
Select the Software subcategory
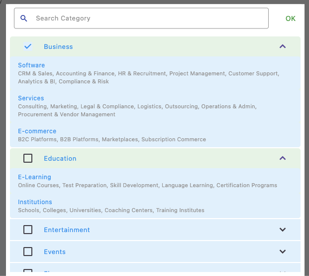(31, 65)
